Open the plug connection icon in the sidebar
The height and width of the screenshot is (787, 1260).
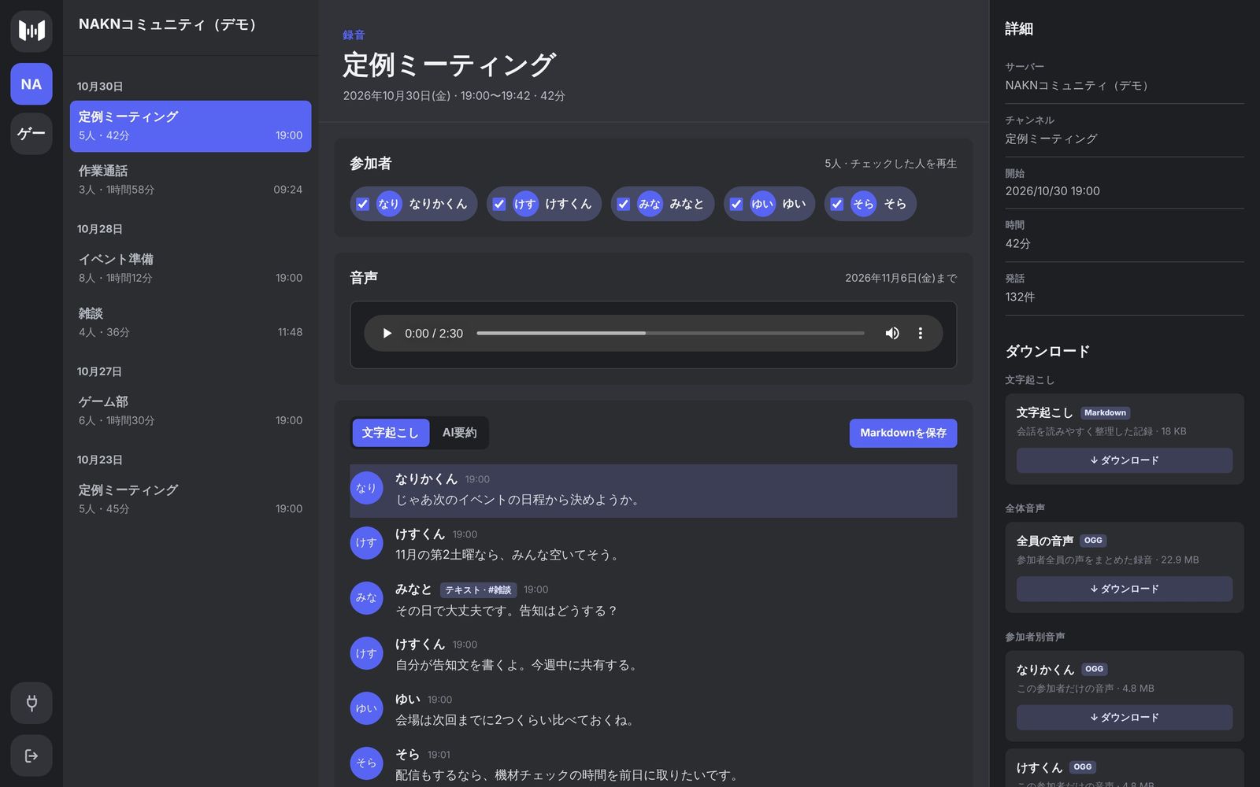(31, 703)
